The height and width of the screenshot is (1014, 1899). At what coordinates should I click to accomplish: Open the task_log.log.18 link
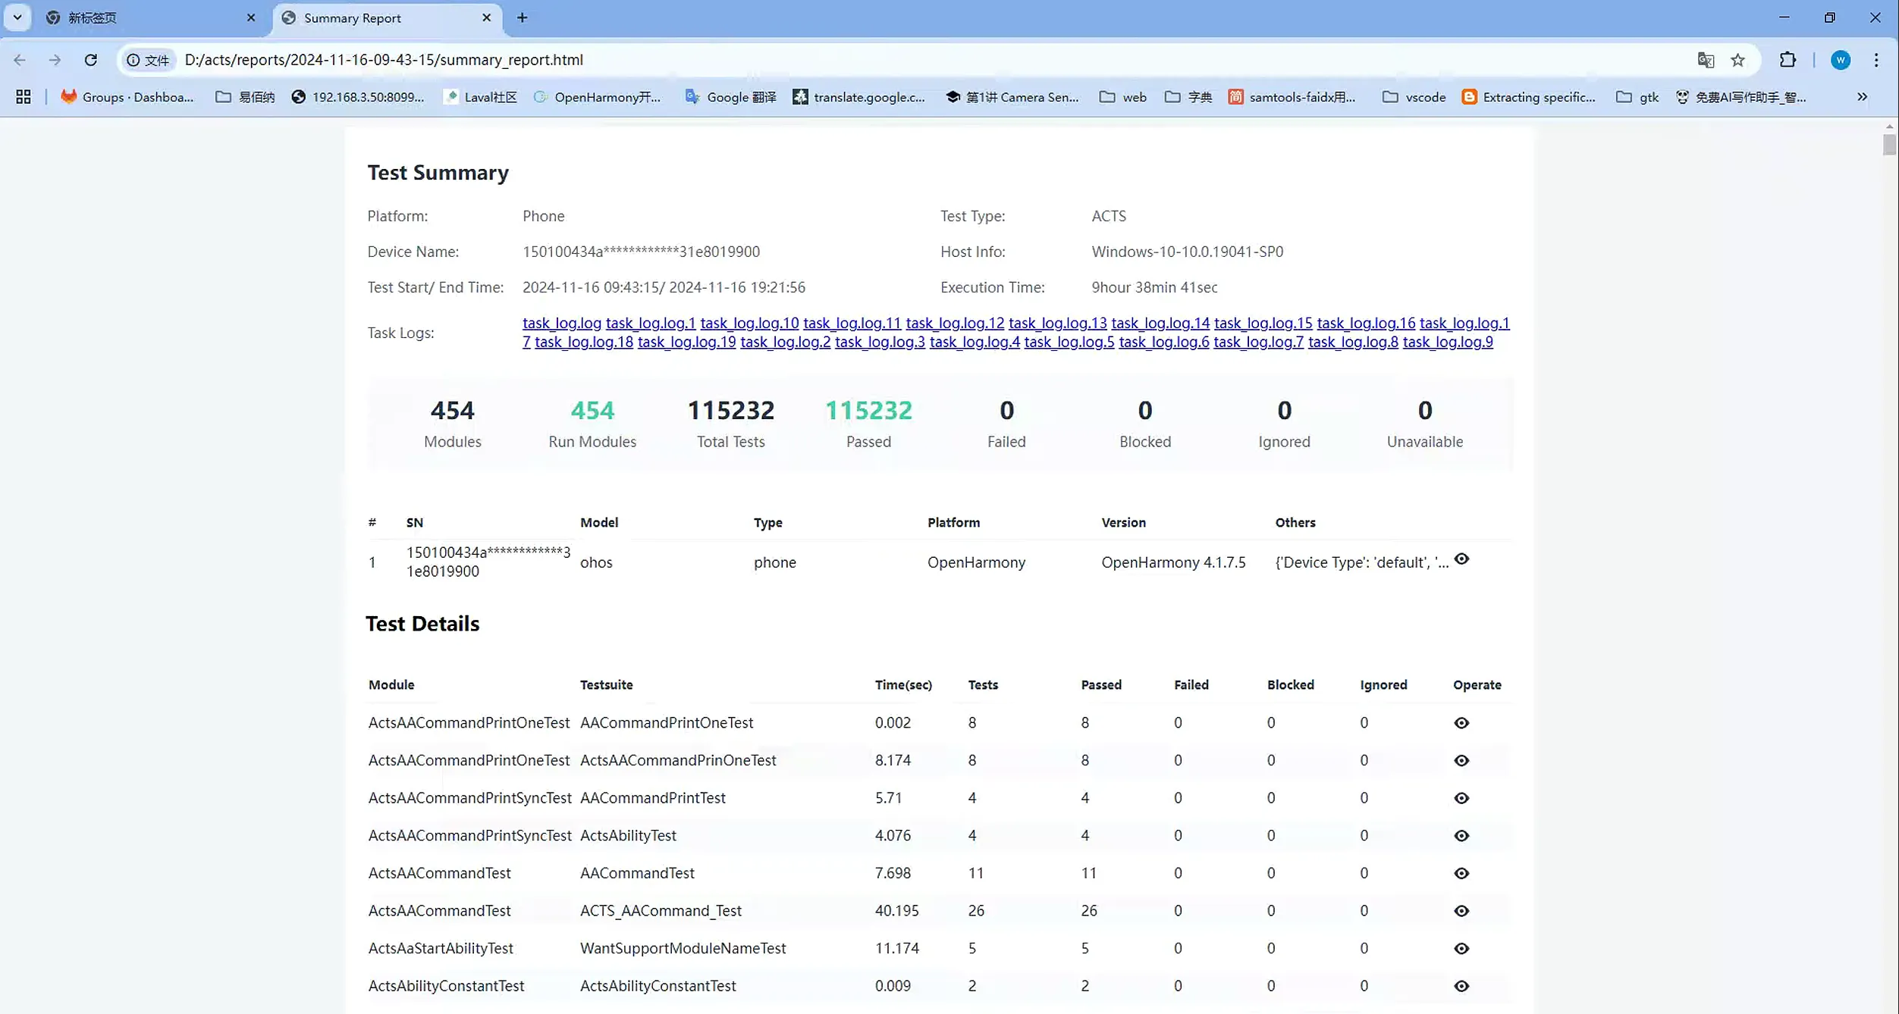pyautogui.click(x=584, y=342)
